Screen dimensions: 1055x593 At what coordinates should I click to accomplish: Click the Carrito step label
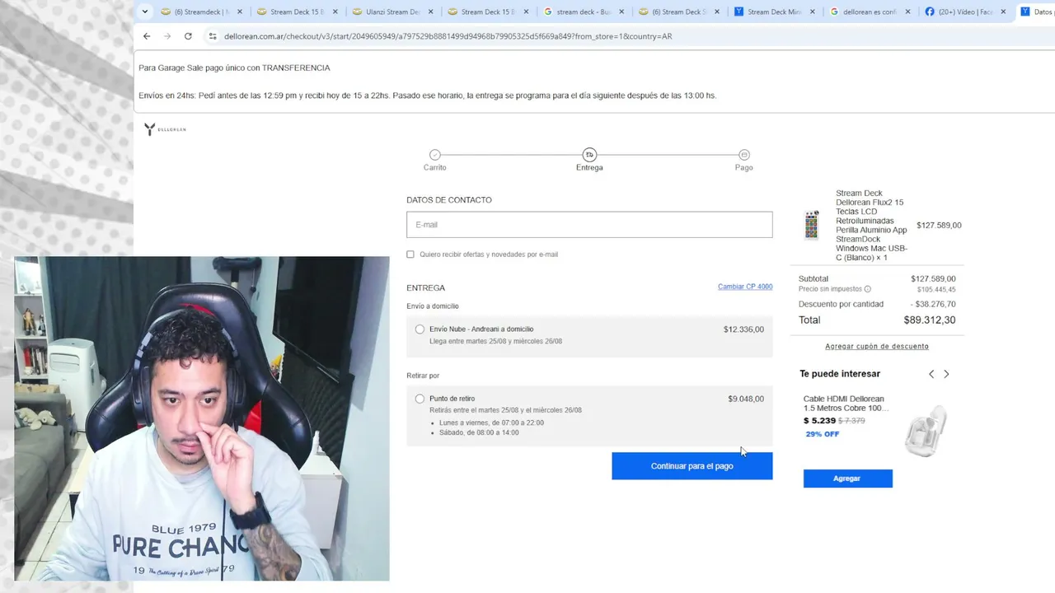click(435, 167)
